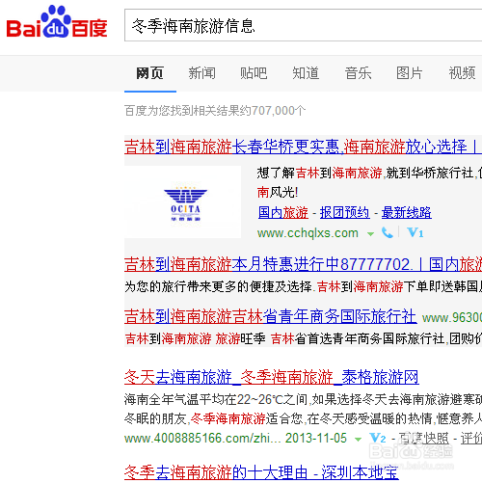Screen dimensions: 482x483
Task: Open result 冬季去海南旅游的十大理由 - 深圳本地宝
Action: pyautogui.click(x=261, y=472)
